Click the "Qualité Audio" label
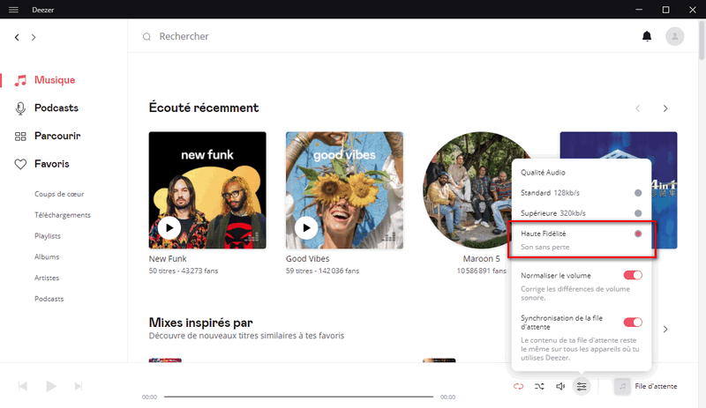 pos(543,173)
